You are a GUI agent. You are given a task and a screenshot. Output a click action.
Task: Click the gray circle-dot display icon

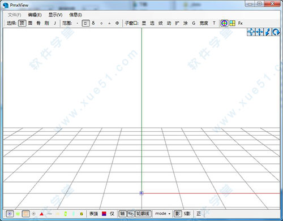point(33,214)
